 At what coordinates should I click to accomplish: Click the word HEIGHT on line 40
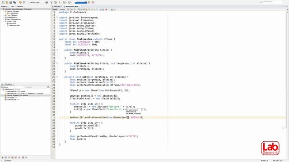tap(135, 117)
